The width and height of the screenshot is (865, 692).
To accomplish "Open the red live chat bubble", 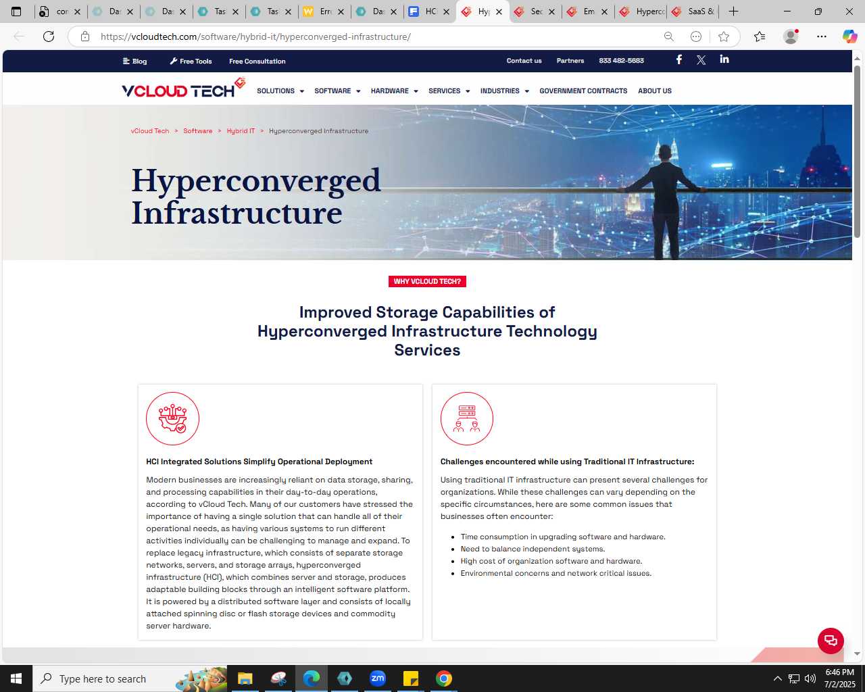I will pos(831,641).
